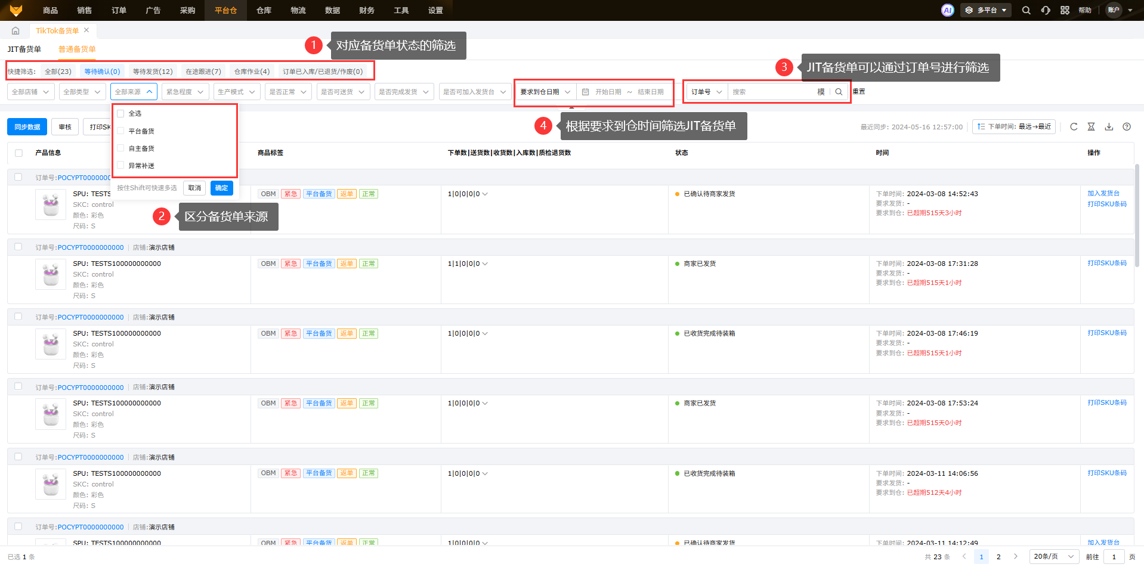Expand the 全部店铺 filter dropdown

(31, 92)
